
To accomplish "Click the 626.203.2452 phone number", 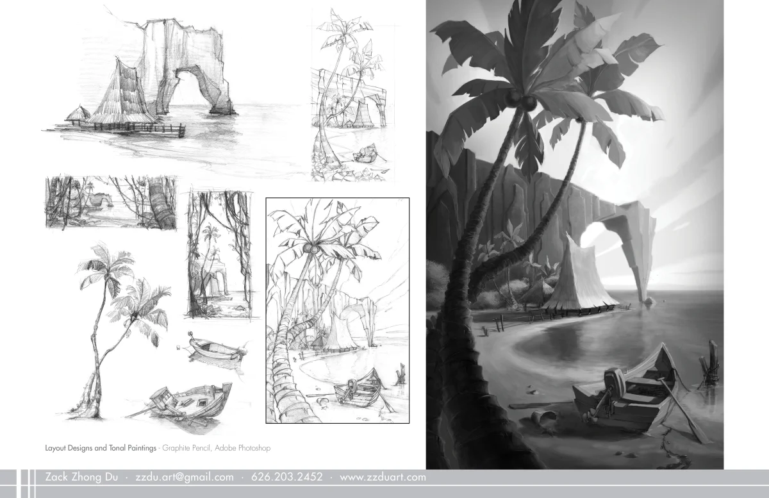I will 287,477.
